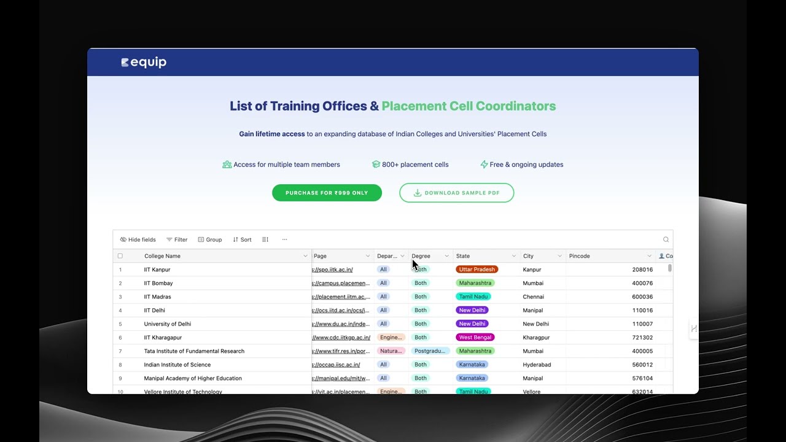This screenshot has height=442, width=786.
Task: Click the Download Sample PDF button
Action: 456,193
